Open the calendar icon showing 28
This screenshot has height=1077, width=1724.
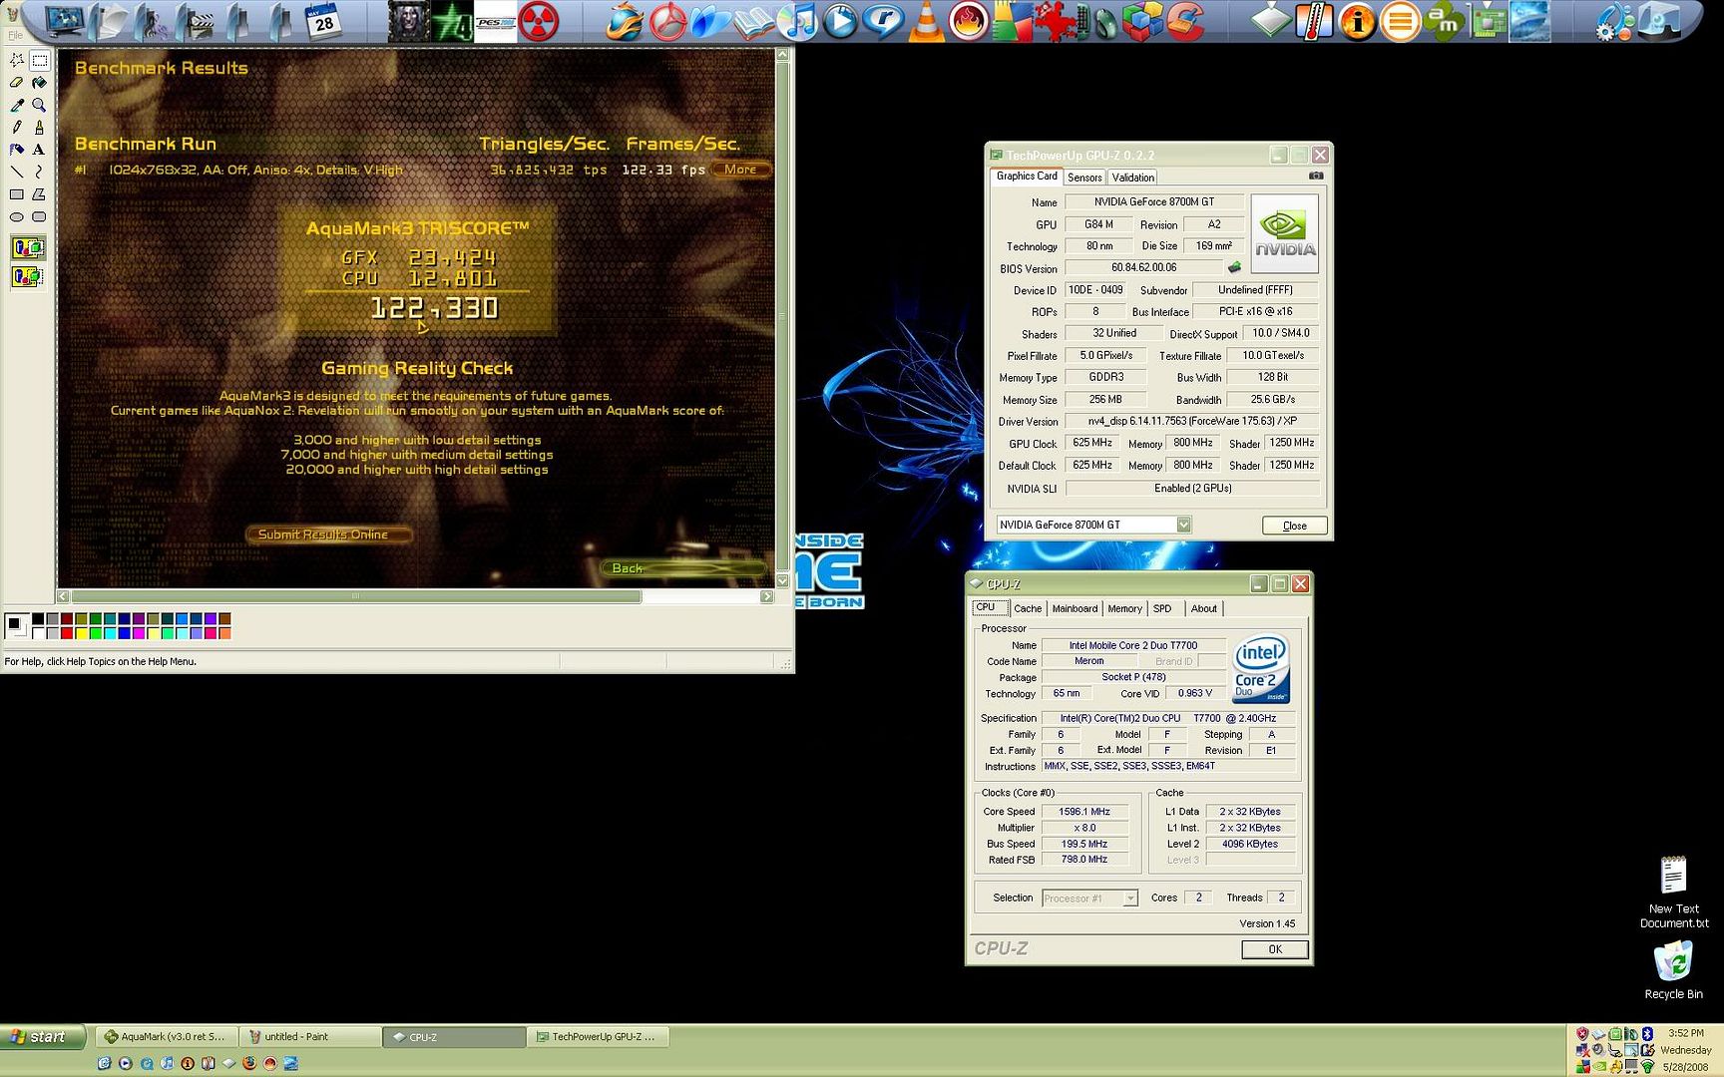pos(322,22)
